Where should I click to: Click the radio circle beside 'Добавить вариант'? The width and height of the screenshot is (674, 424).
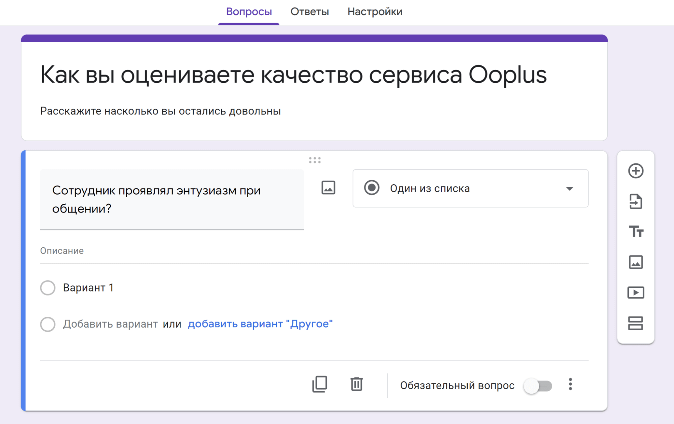[x=48, y=324]
